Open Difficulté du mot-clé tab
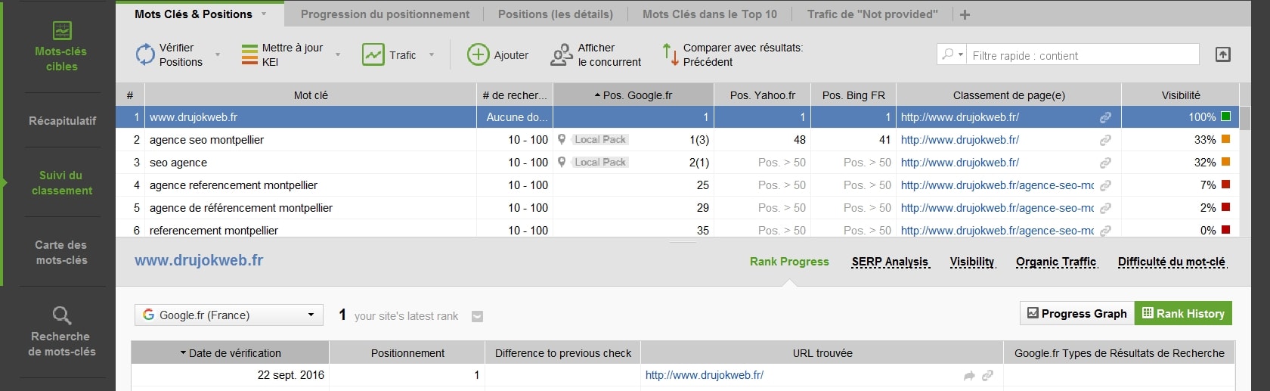Image resolution: width=1270 pixels, height=391 pixels. click(x=1172, y=262)
